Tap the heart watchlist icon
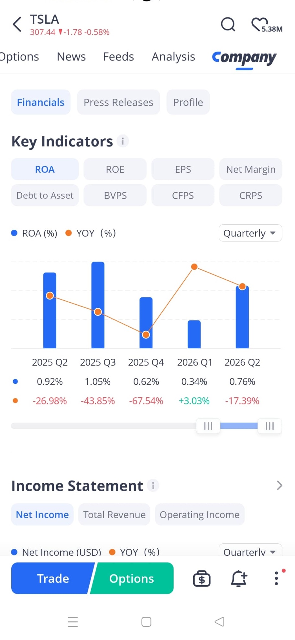Screen dimensions: 295x640 [259, 24]
